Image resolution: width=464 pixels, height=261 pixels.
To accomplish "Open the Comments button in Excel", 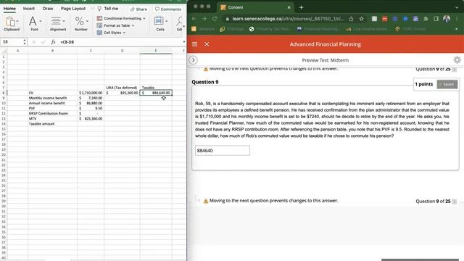I will point(167,9).
